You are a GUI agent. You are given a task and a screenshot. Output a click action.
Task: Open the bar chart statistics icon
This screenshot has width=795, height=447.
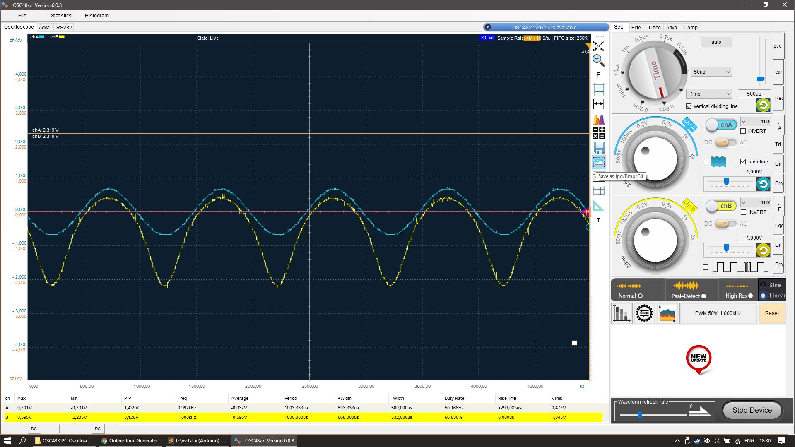[x=622, y=313]
